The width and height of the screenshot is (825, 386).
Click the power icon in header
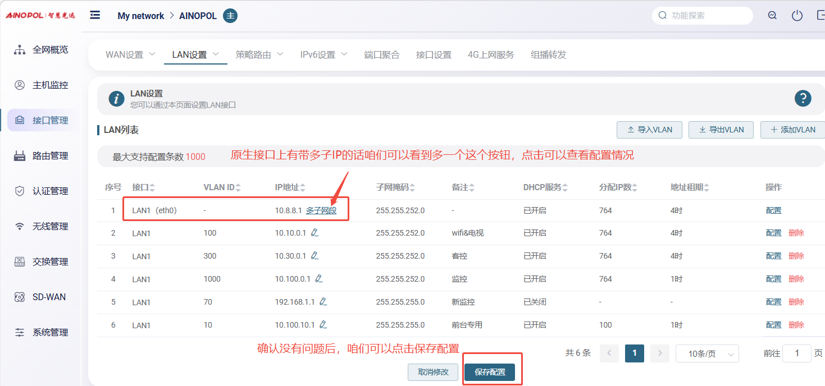(x=797, y=16)
